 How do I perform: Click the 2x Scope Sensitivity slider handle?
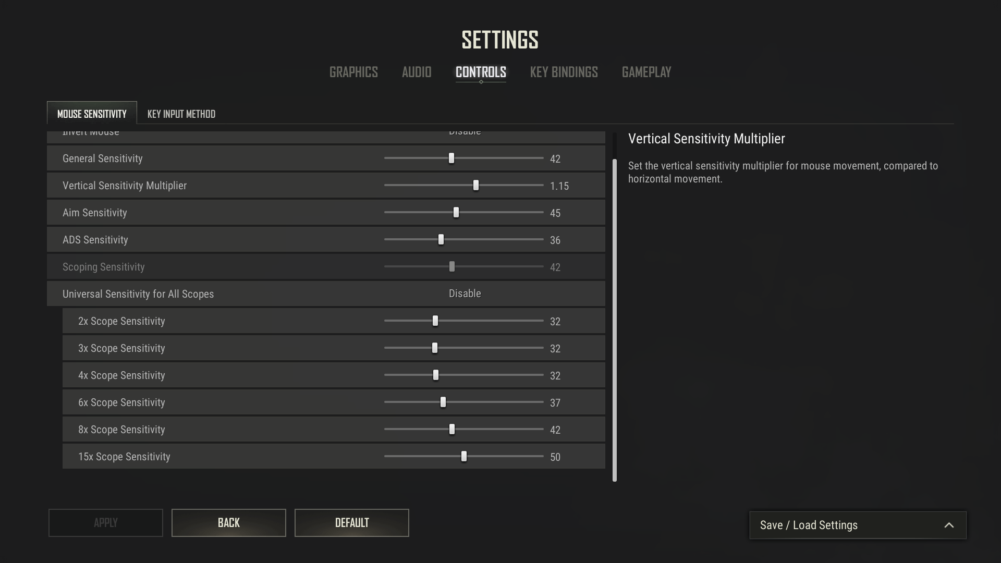coord(435,321)
